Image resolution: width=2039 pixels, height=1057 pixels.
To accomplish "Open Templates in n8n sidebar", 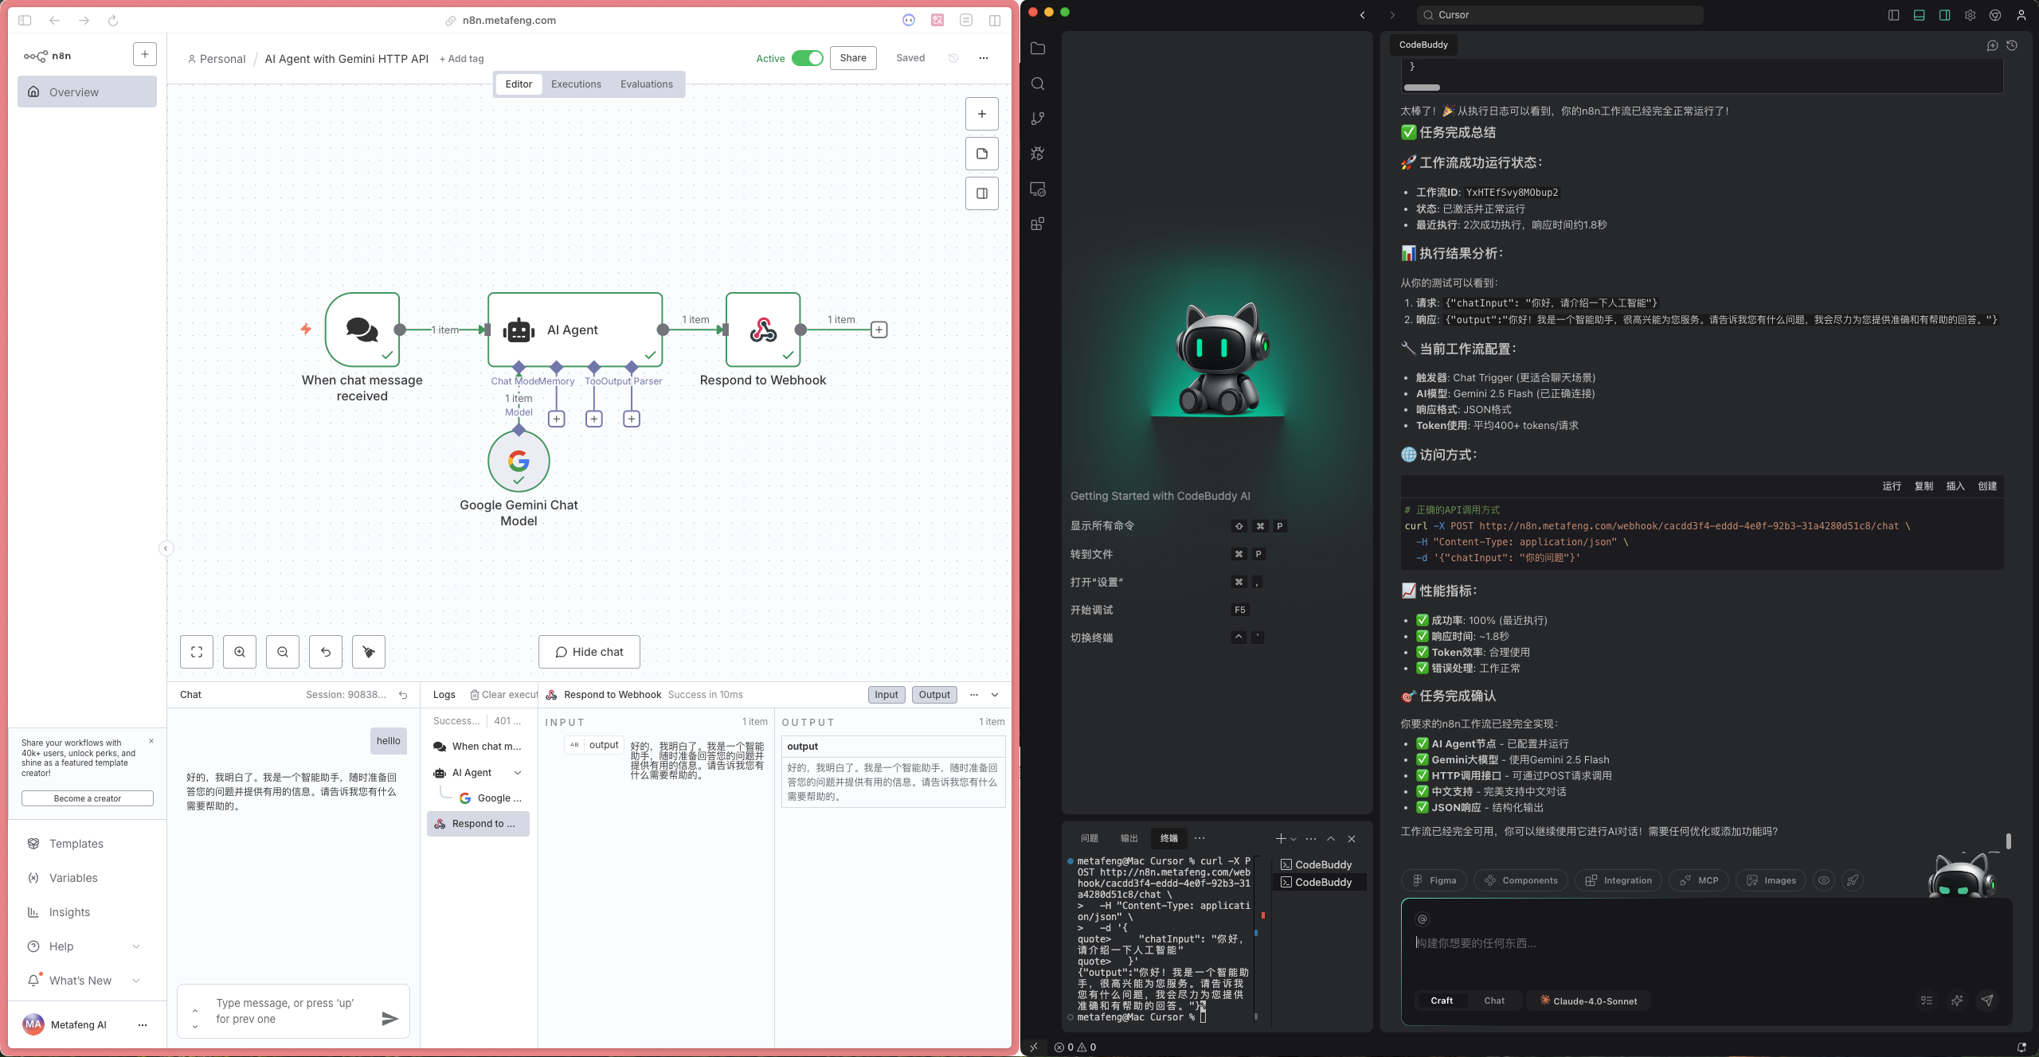I will point(76,844).
